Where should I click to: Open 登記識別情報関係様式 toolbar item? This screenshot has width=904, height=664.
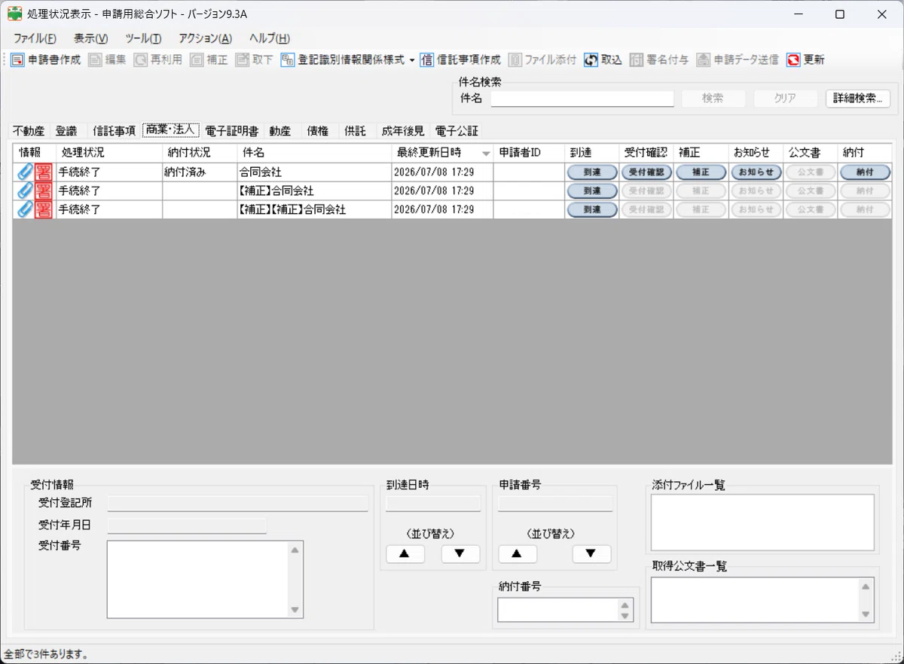coord(343,60)
